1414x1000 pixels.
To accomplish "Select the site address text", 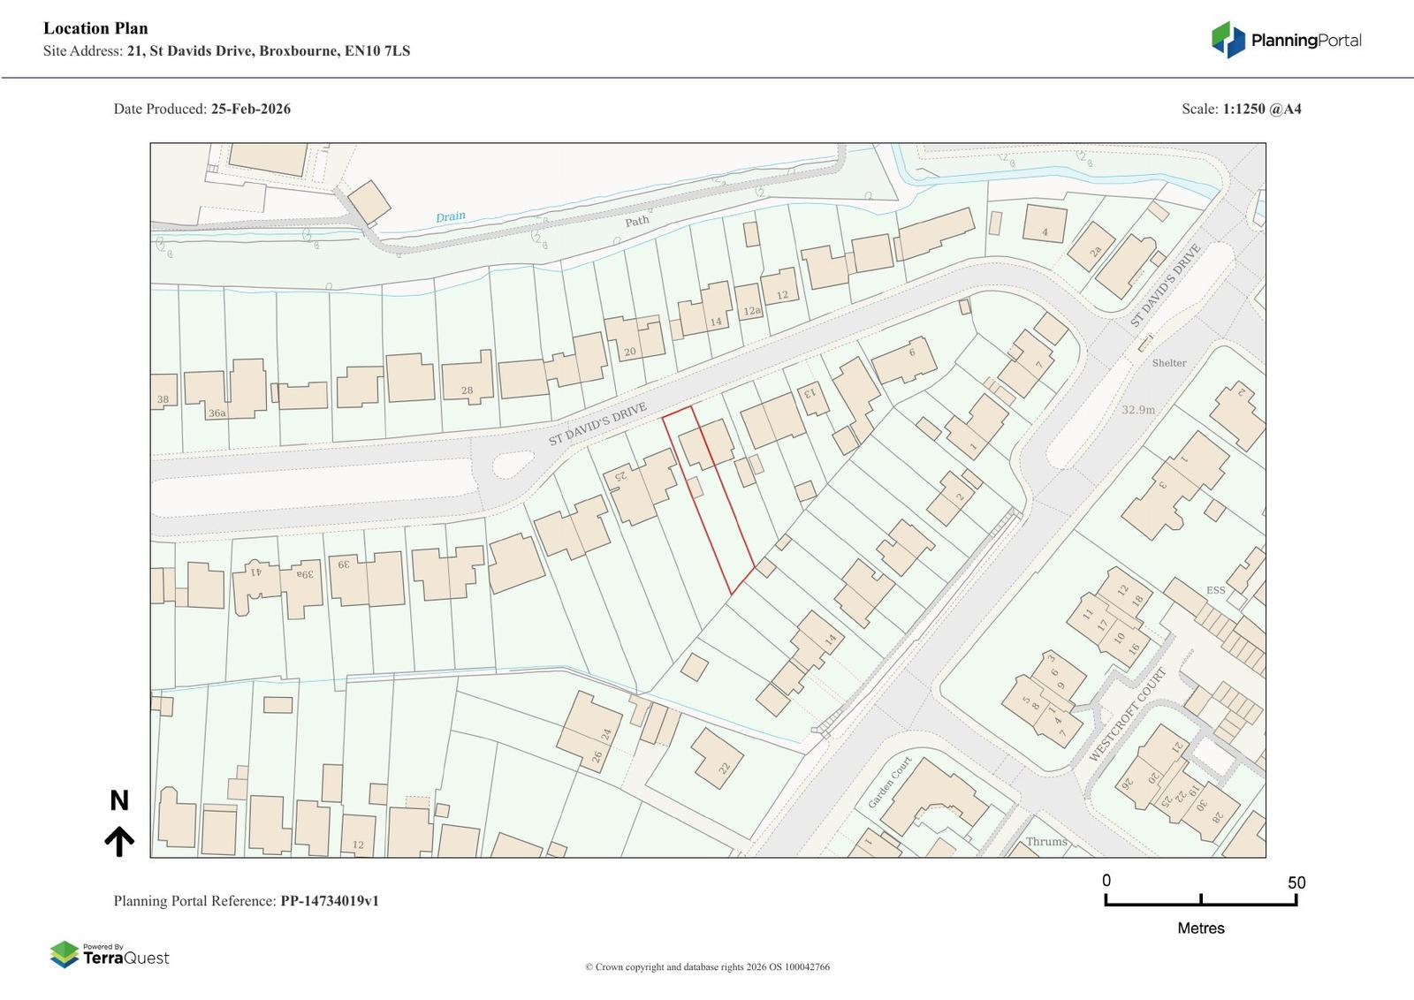I will tap(226, 51).
